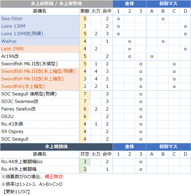This screenshot has width=191, height=196.
Task: Click the Sea Otter equipment name
Action: pos(12,19)
